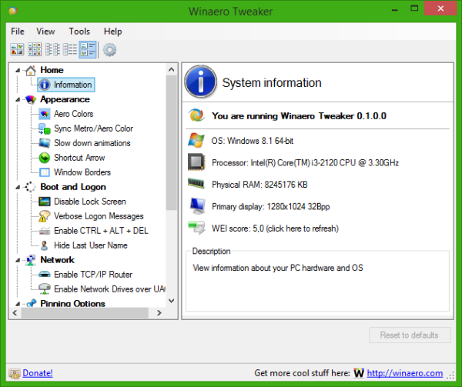Select the small icons list view
This screenshot has height=387, width=462.
pos(52,49)
